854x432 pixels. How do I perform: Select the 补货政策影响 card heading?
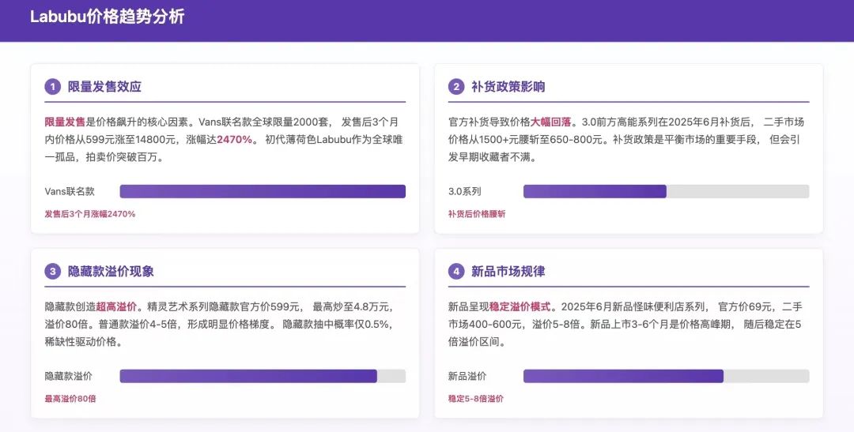pos(508,87)
